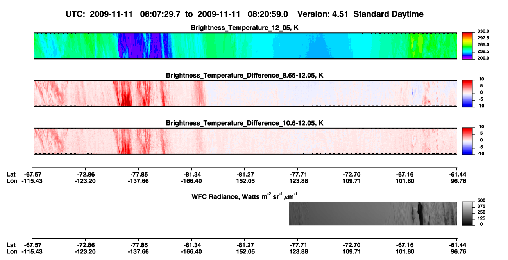Select the red-blue color bar beside the 8.65-12.05 panel
This screenshot has width=508, height=260.
[x=467, y=93]
